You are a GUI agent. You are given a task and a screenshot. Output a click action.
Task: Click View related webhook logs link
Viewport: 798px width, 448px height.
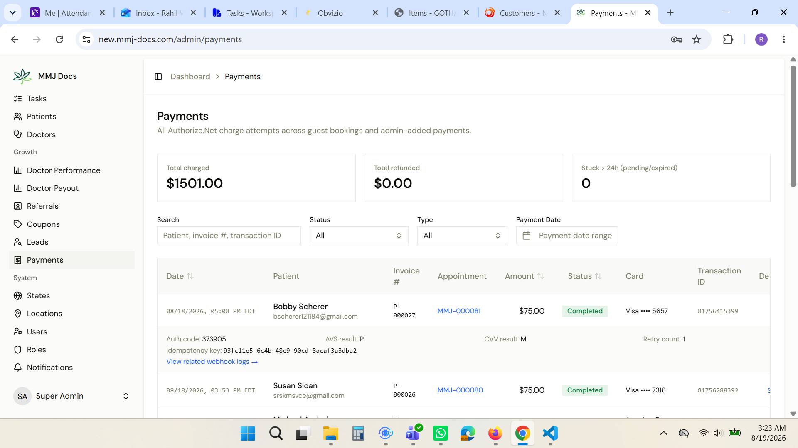pos(212,362)
